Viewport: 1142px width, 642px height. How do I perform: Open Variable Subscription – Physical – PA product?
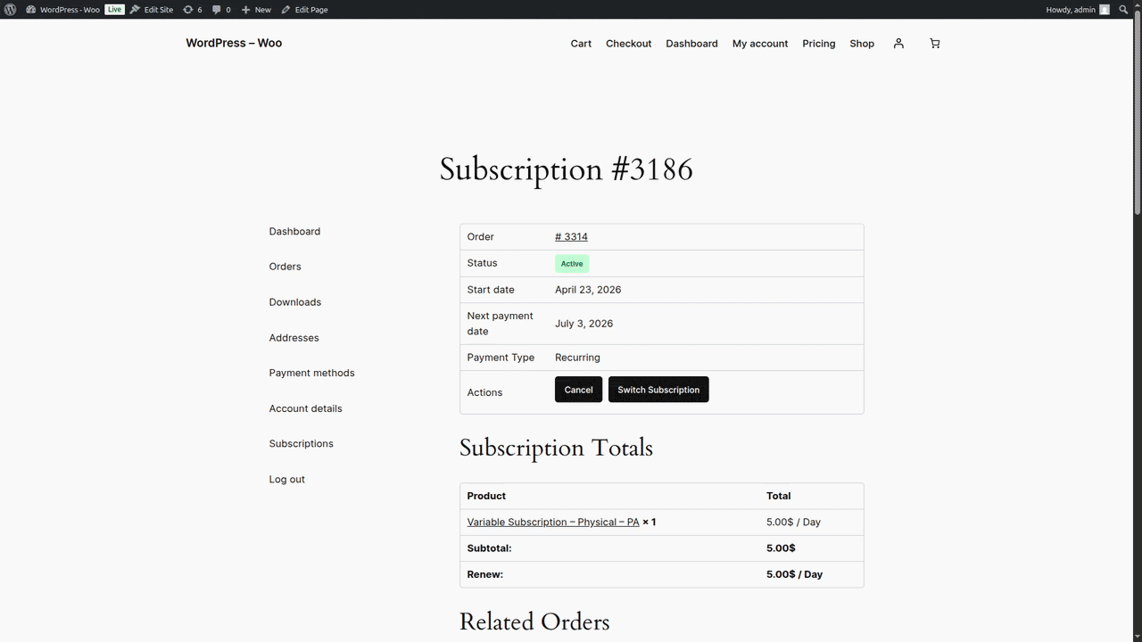pos(553,522)
